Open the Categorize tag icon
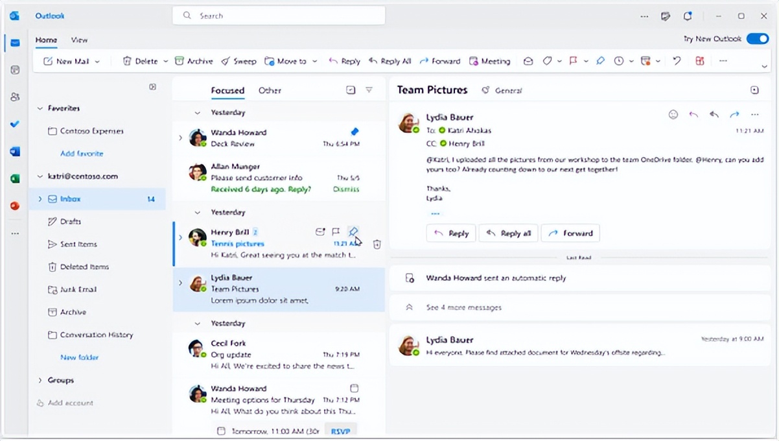Image resolution: width=779 pixels, height=441 pixels. click(x=548, y=61)
